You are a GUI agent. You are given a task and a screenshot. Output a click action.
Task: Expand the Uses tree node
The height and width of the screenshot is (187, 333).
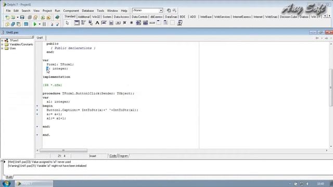point(2,48)
